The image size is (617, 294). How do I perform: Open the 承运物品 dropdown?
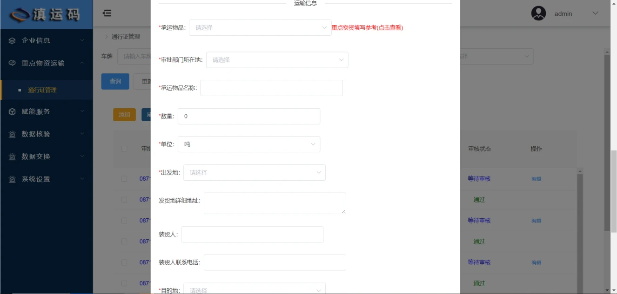[x=260, y=28]
